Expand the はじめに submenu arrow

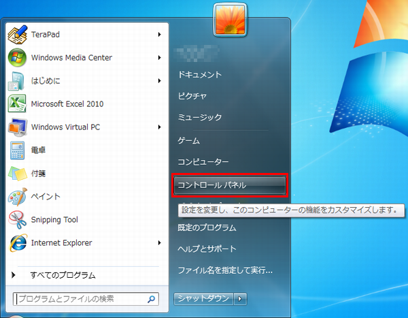click(x=160, y=81)
